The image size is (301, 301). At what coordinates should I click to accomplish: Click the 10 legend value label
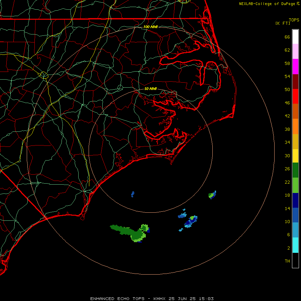click(x=287, y=222)
